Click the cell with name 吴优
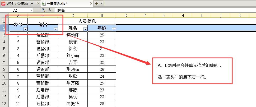The width and height of the screenshot is (256, 107). click(x=73, y=97)
